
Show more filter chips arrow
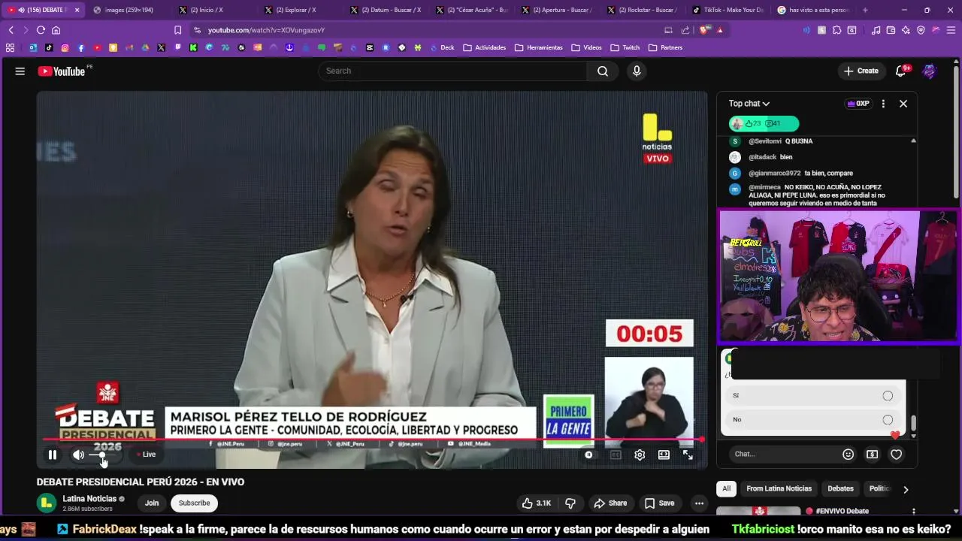tap(905, 489)
